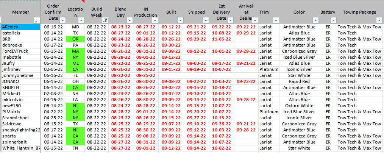
Task: Click the White_lightnin_87 member cell
Action: [20, 148]
